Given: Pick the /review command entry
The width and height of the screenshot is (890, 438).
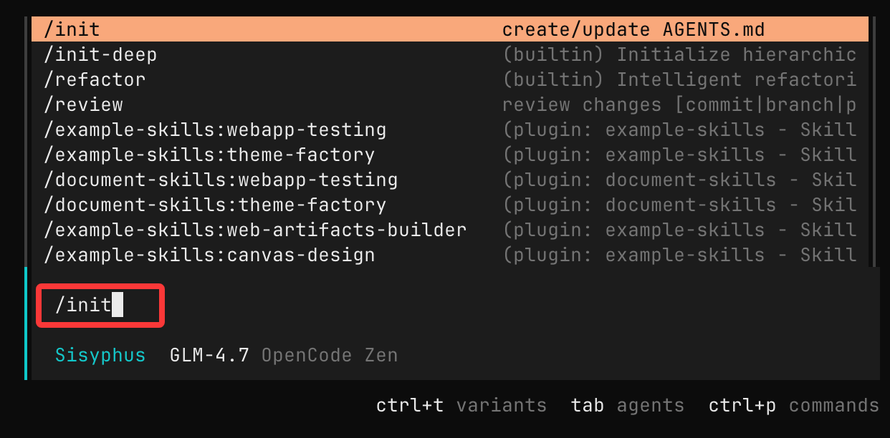Looking at the screenshot, I should pos(83,104).
